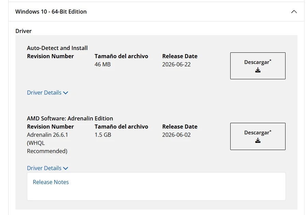Click the Windows 10 - 64-Bit Edition heading
306x215 pixels.
(51, 12)
